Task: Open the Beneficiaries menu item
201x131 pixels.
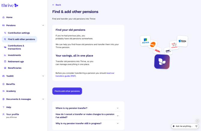Action: click(14, 68)
